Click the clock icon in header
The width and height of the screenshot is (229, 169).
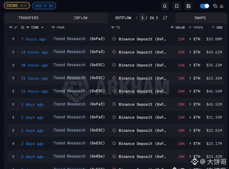pos(22,28)
